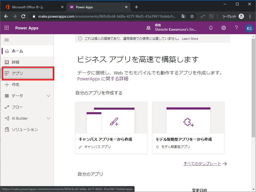Viewport: 256px width, 192px height.
Task: Click the notifications bell icon
Action: pyautogui.click(x=211, y=28)
